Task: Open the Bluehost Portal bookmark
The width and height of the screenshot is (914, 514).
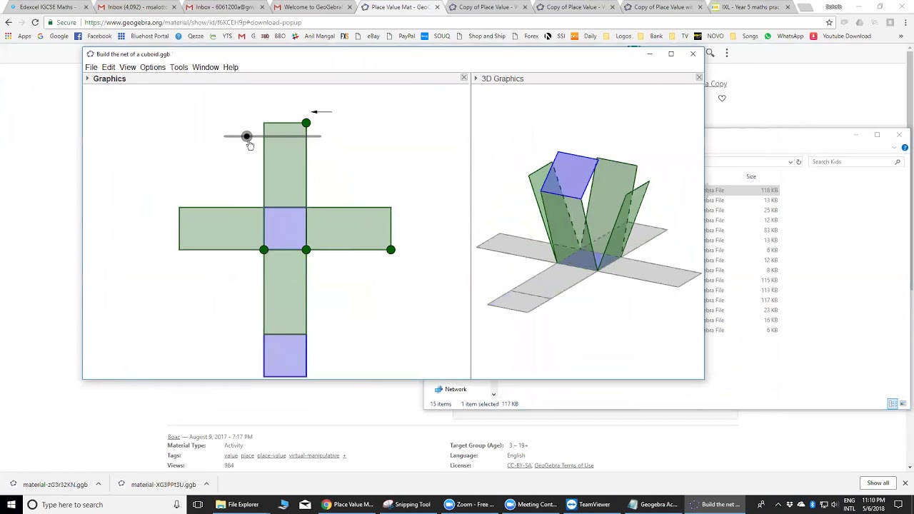Action: (x=144, y=36)
